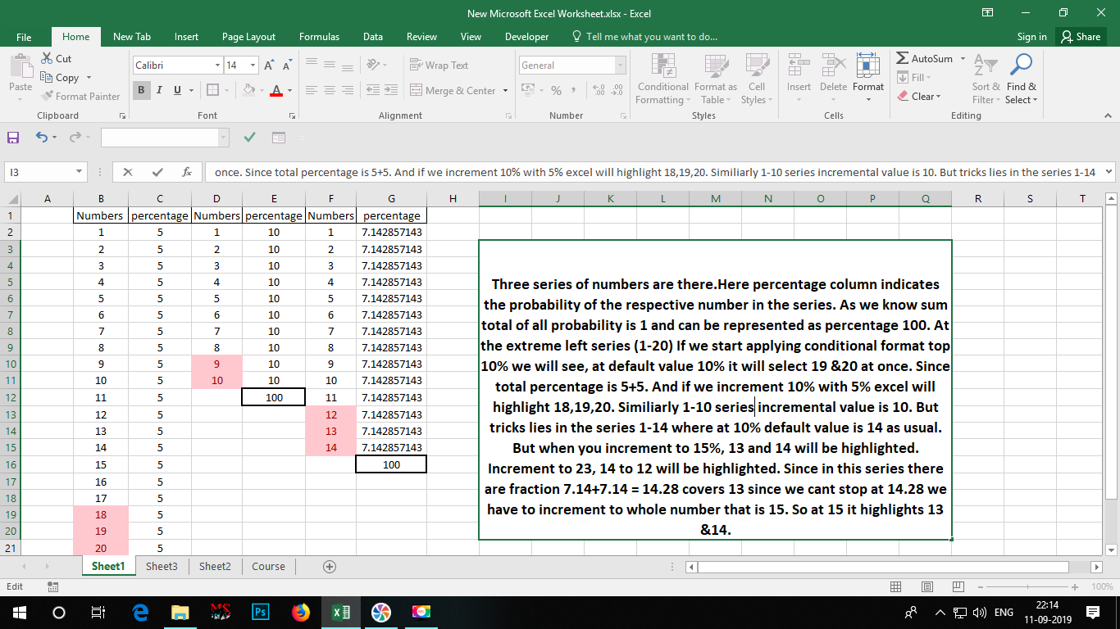Open Merge & Center options
The width and height of the screenshot is (1120, 629).
click(x=458, y=90)
